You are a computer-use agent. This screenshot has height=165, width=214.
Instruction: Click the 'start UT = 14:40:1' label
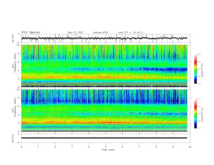pos(131,32)
